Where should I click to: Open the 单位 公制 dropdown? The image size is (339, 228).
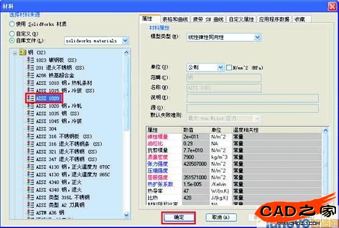[220, 68]
